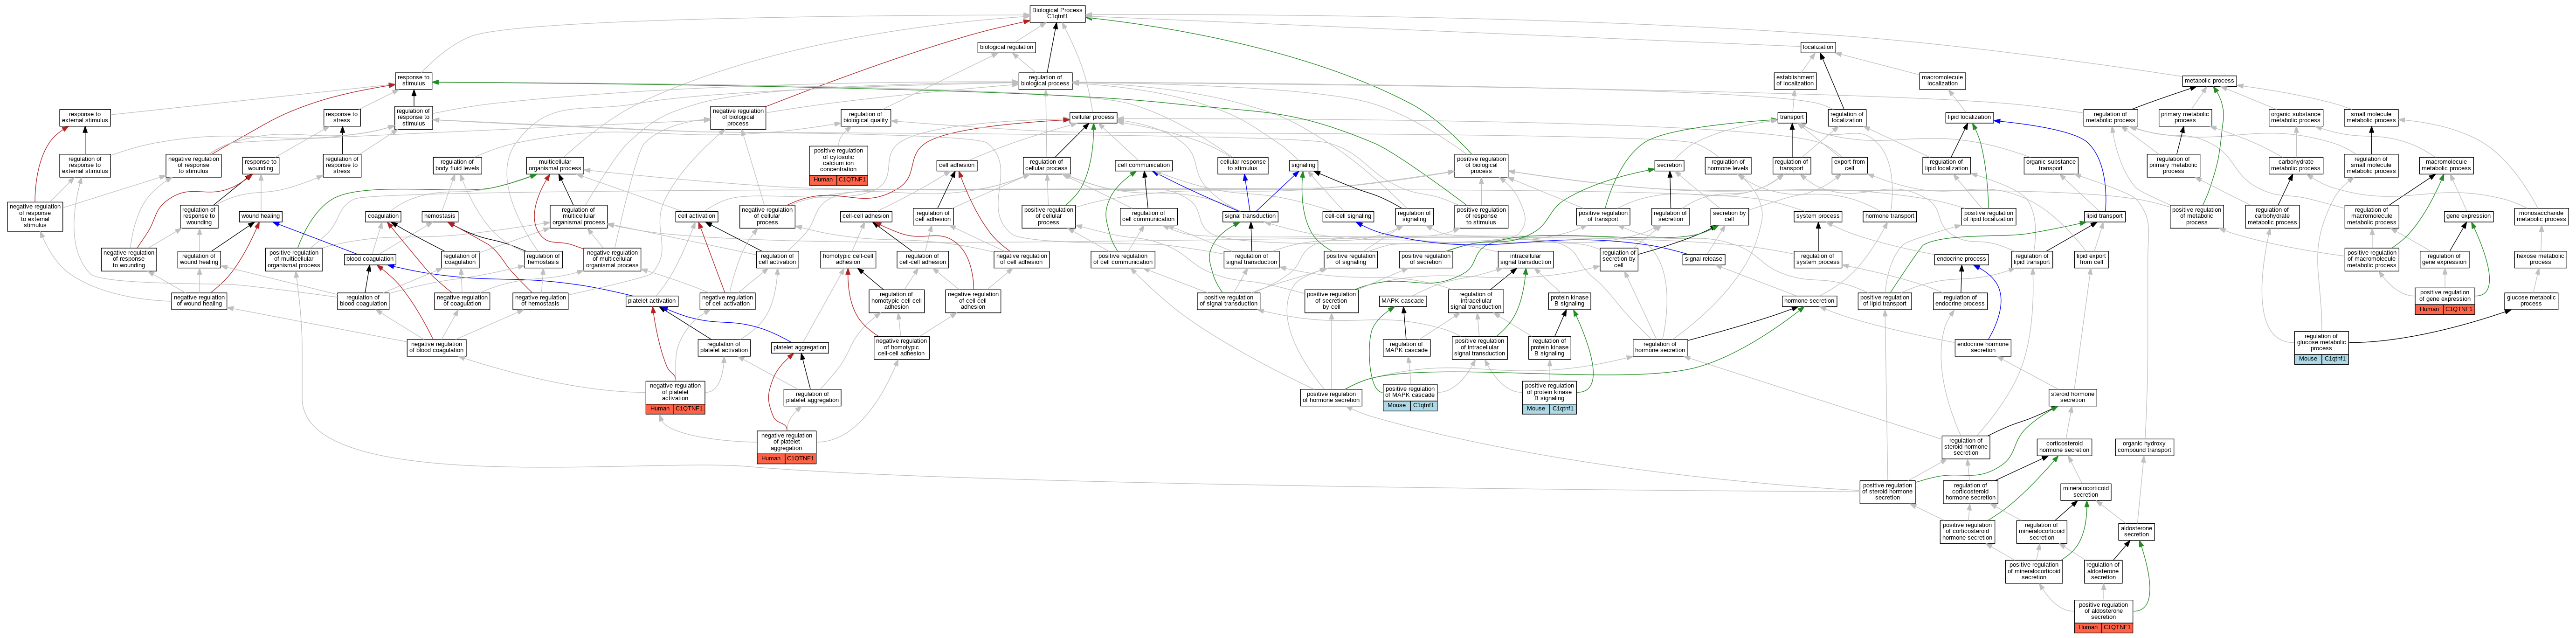Select the 'protein kinase B signaling' node
The image size is (2576, 638).
[x=1569, y=301]
